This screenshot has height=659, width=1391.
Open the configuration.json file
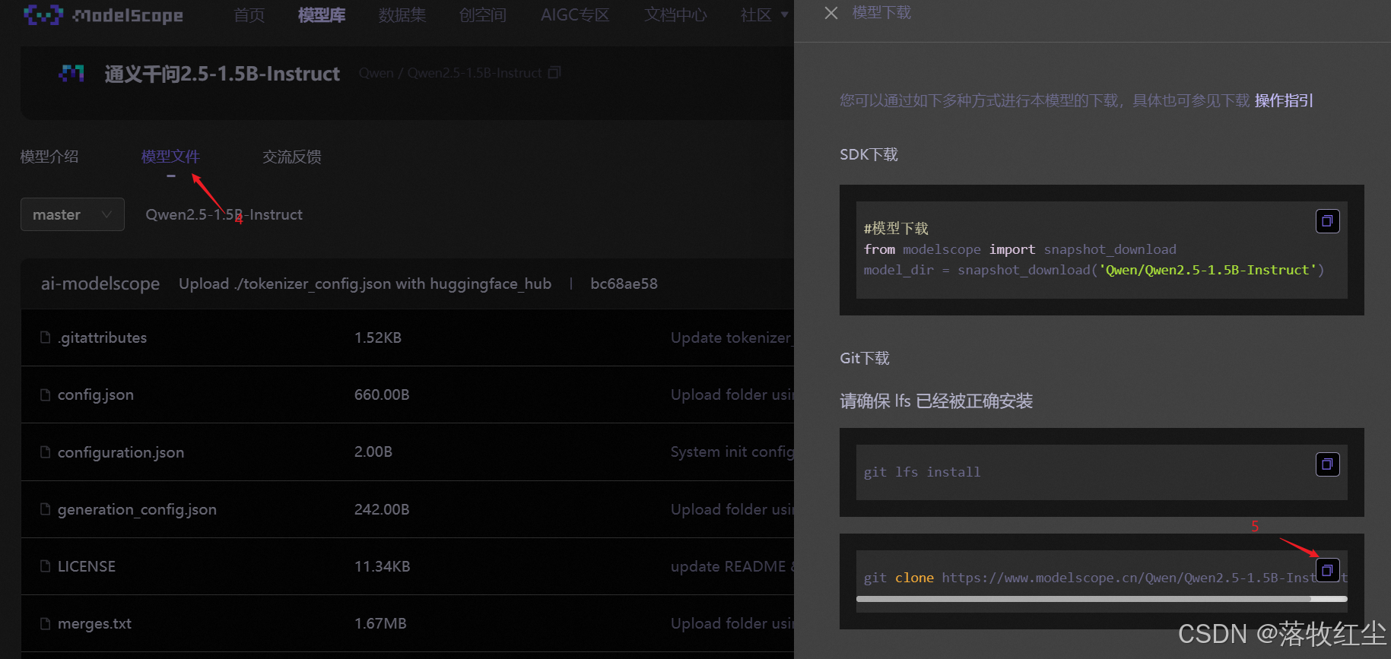(x=121, y=452)
